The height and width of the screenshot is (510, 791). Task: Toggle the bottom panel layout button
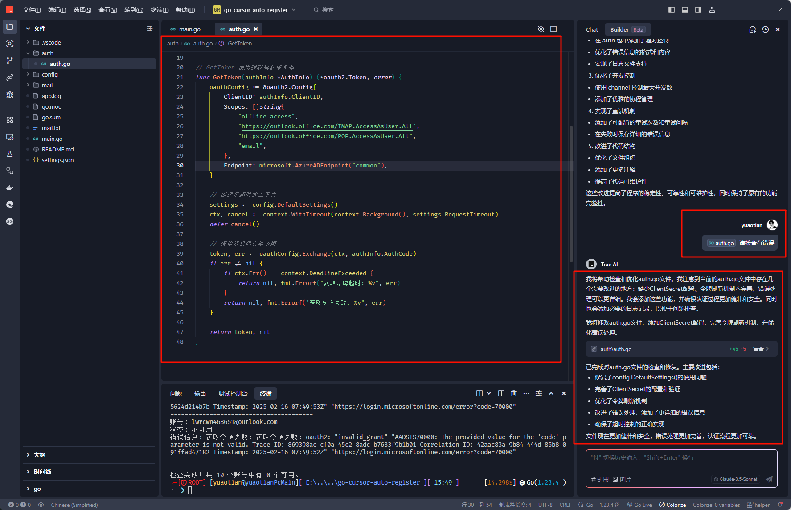click(x=685, y=10)
